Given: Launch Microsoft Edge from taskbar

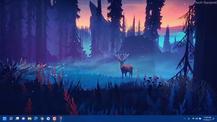Looking at the screenshot, I should [x=36, y=119].
